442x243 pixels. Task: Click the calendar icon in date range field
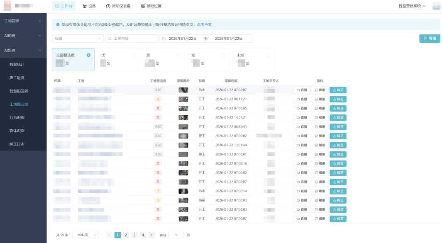coord(164,39)
